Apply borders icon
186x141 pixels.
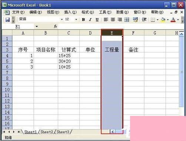pos(153,20)
